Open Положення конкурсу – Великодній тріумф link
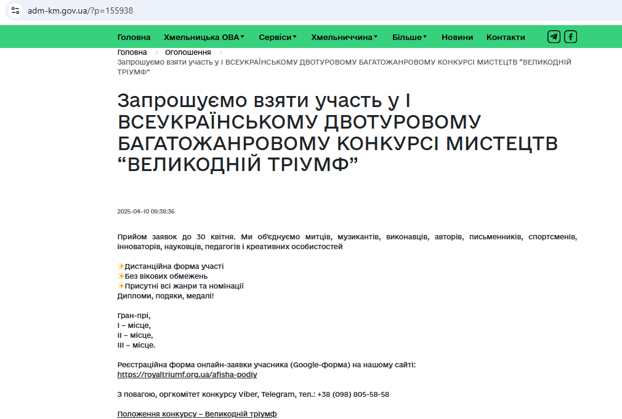 pyautogui.click(x=197, y=414)
